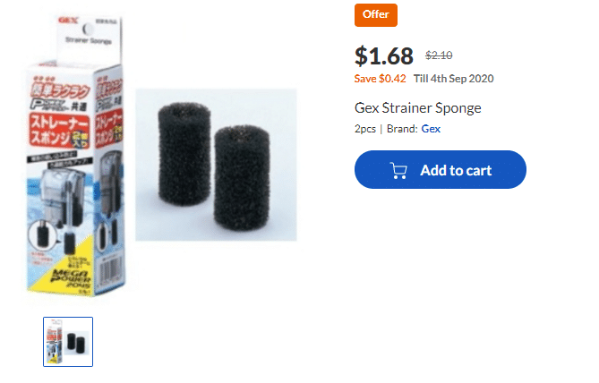This screenshot has width=599, height=383.
Task: Click the Mega Power logo on box
Action: (x=83, y=268)
